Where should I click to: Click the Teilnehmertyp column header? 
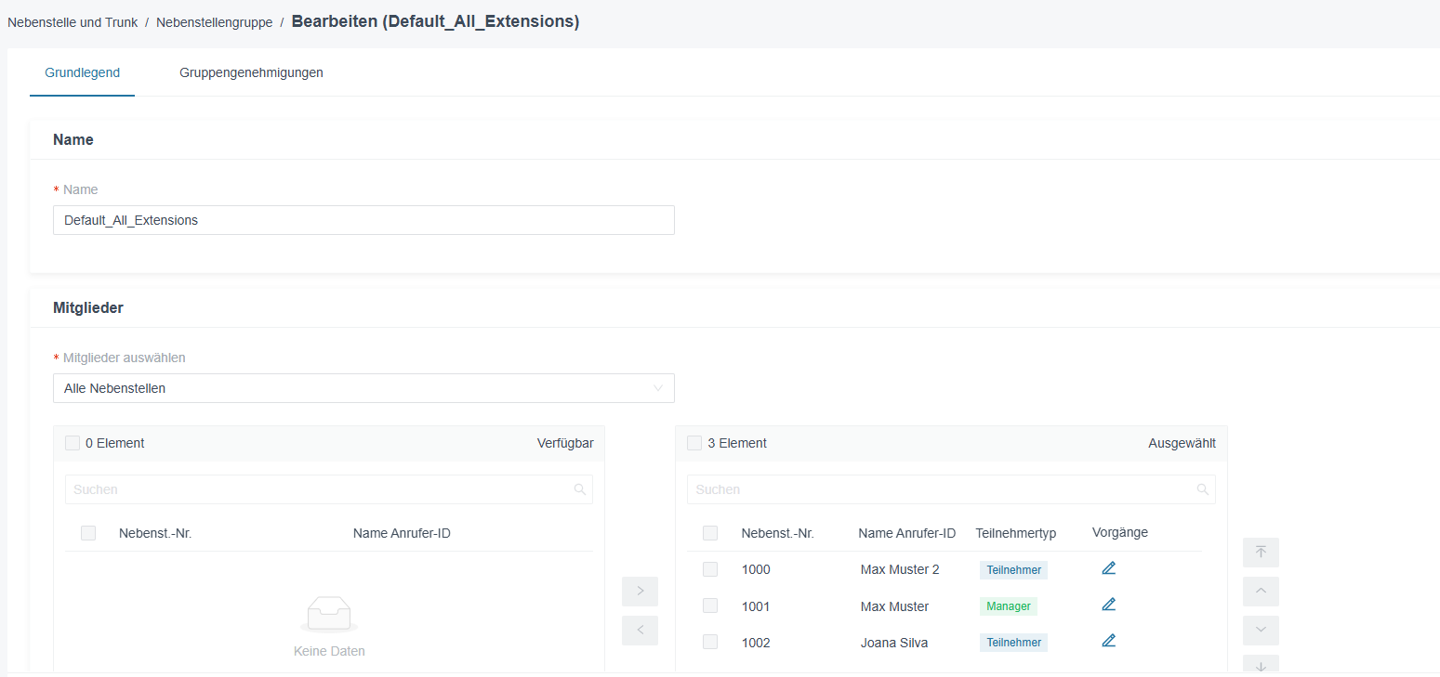click(x=1016, y=533)
